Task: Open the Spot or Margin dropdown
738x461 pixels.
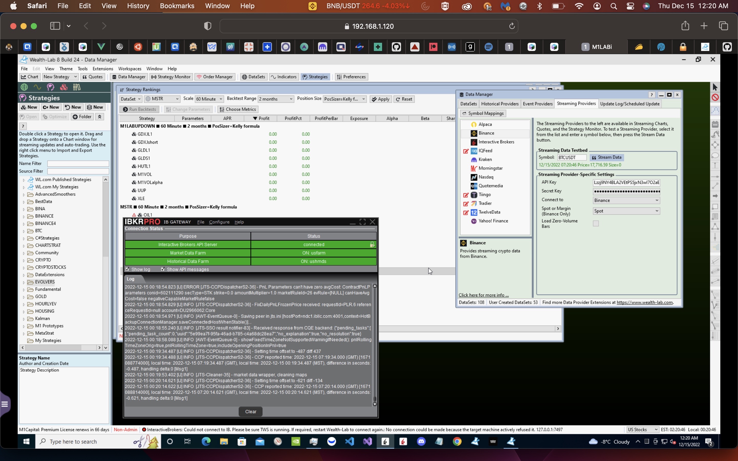Action: coord(626,211)
